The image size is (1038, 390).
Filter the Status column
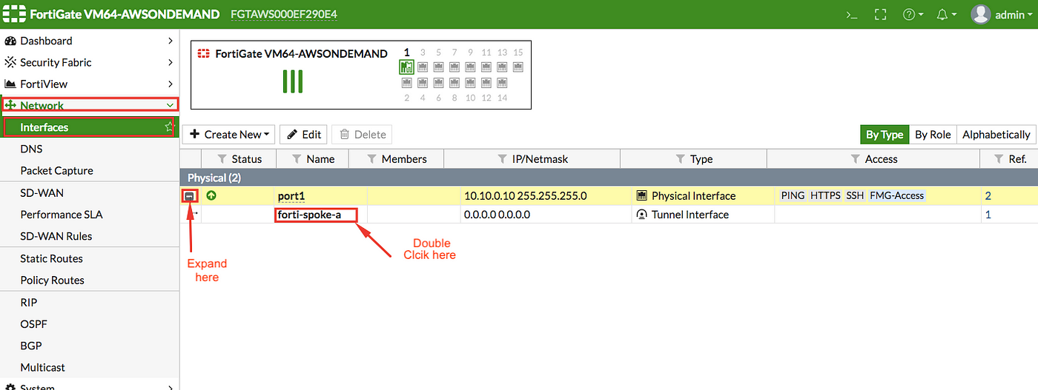pyautogui.click(x=222, y=158)
